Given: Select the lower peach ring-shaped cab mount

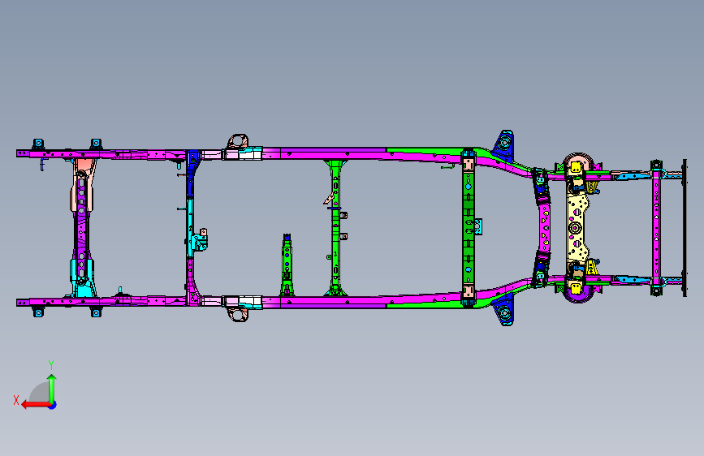Looking at the screenshot, I should click(x=238, y=314).
